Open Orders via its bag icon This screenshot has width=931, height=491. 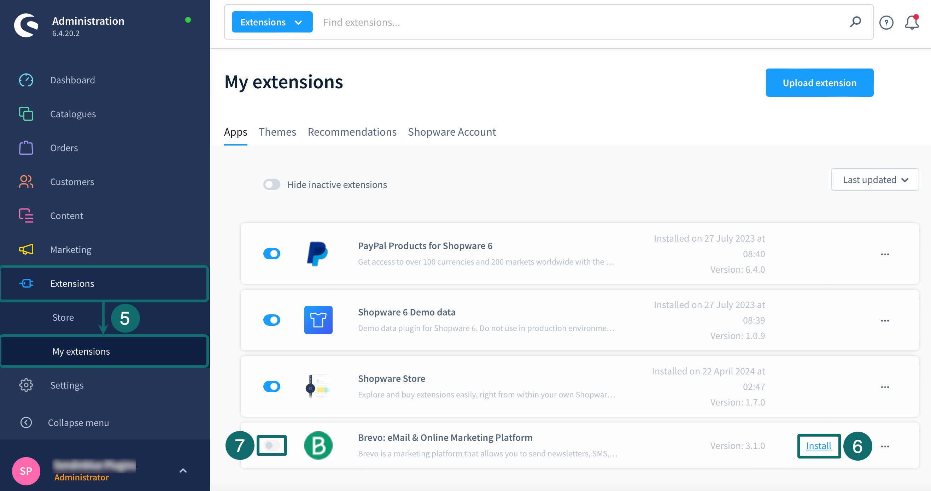pyautogui.click(x=26, y=148)
